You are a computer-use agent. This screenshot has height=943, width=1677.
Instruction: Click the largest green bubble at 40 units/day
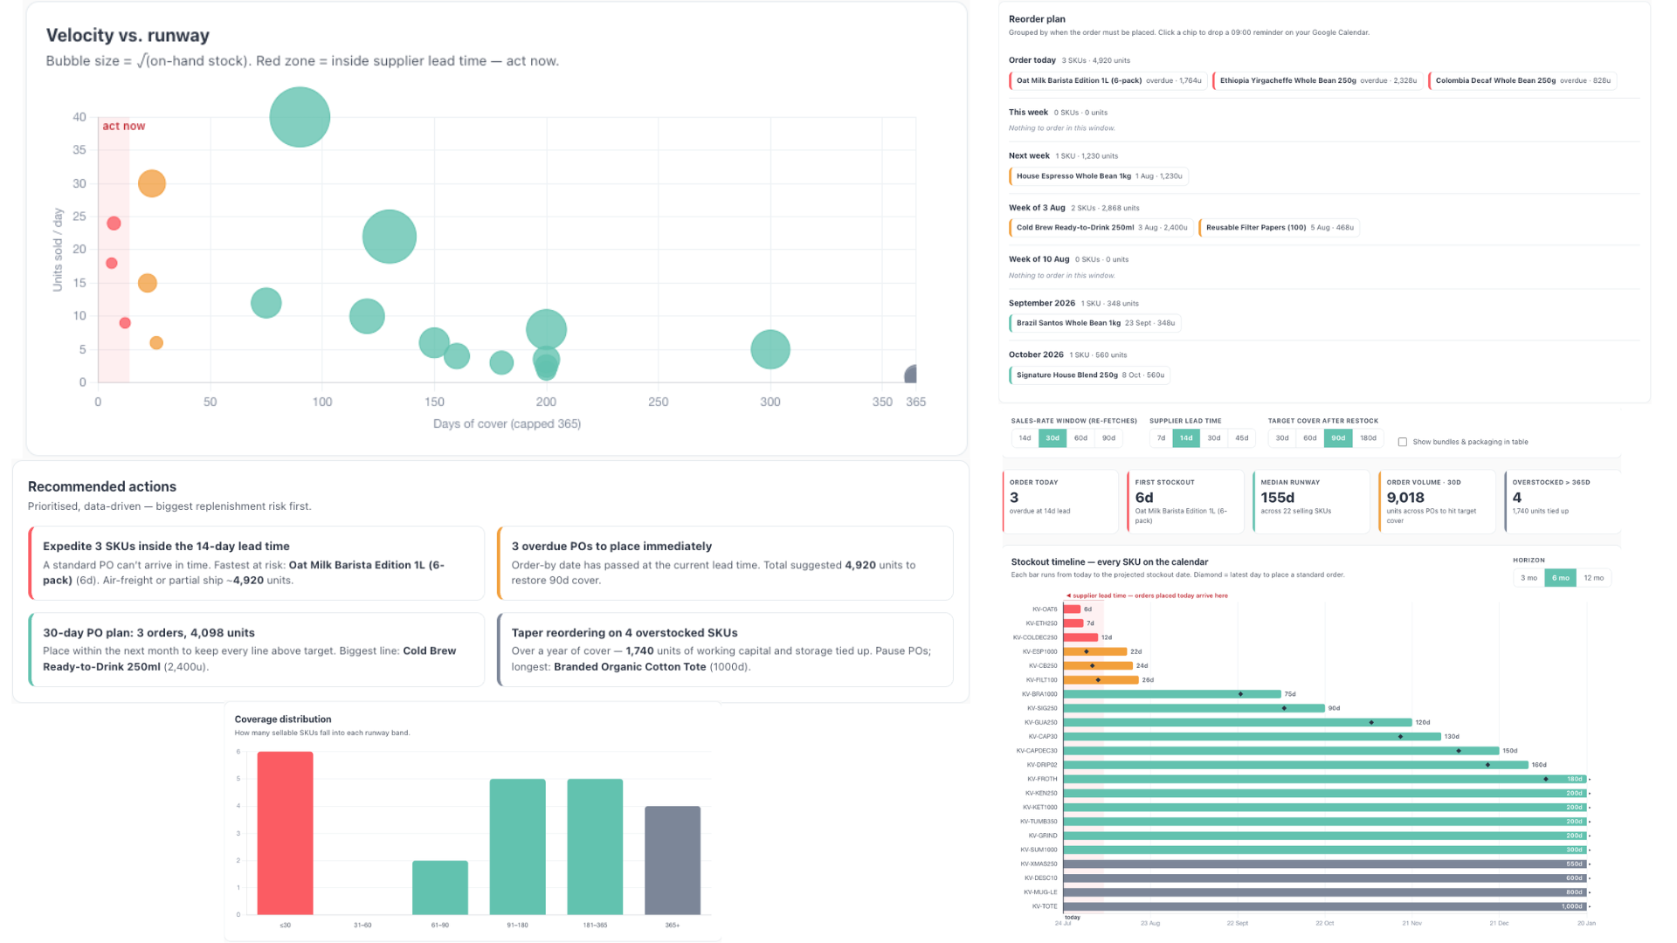[x=300, y=117]
